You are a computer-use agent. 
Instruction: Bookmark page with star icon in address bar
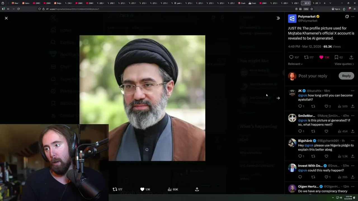tap(312, 9)
